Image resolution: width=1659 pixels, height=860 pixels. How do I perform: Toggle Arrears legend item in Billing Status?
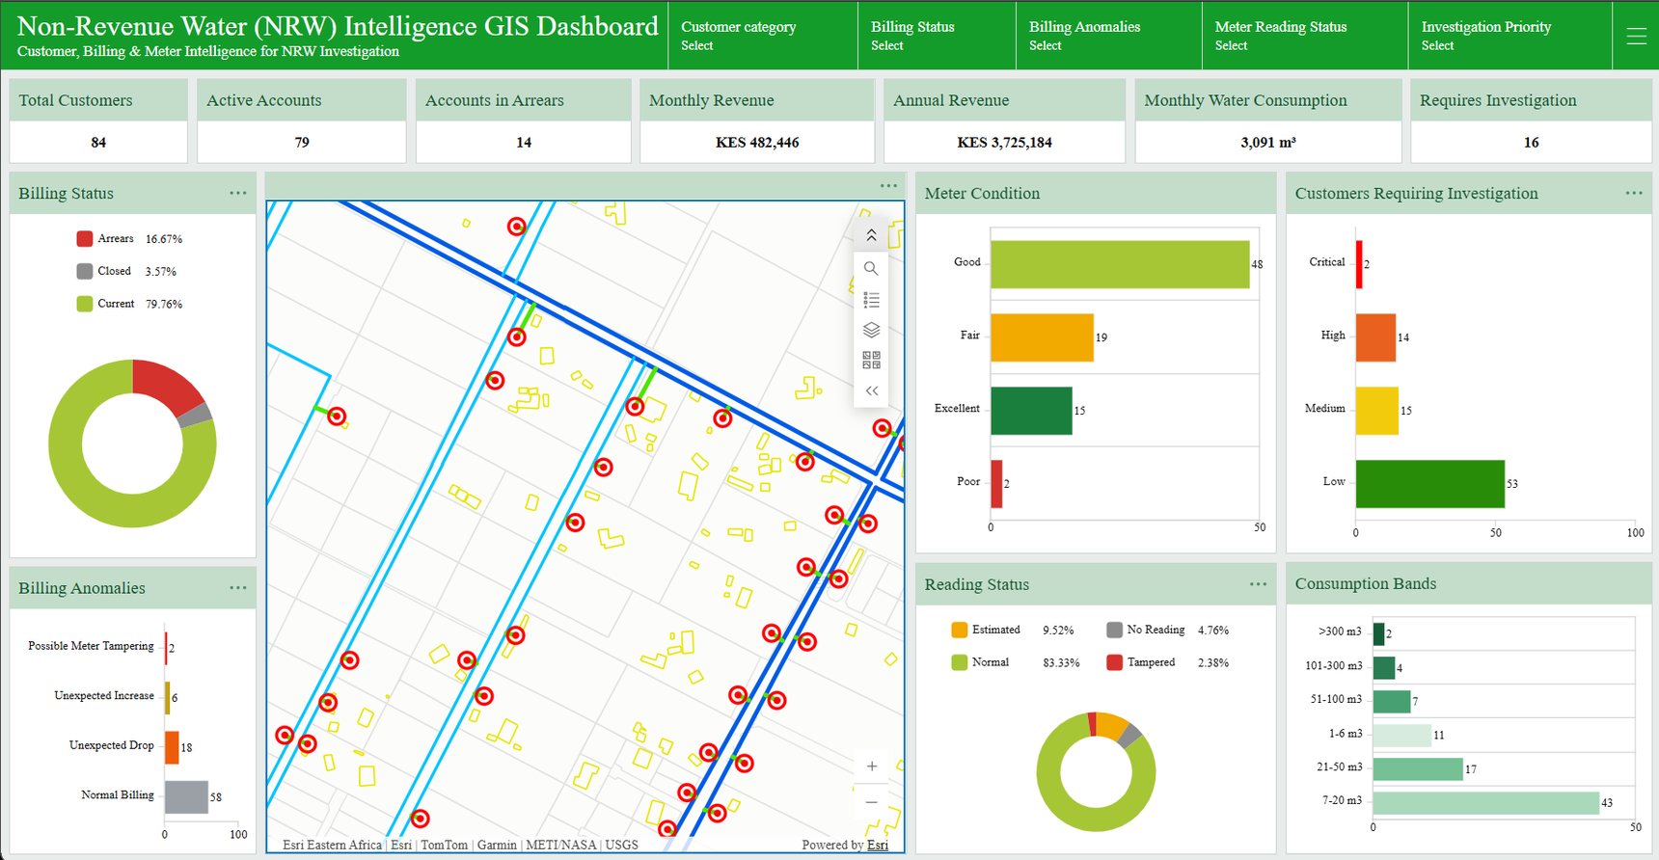tap(129, 238)
